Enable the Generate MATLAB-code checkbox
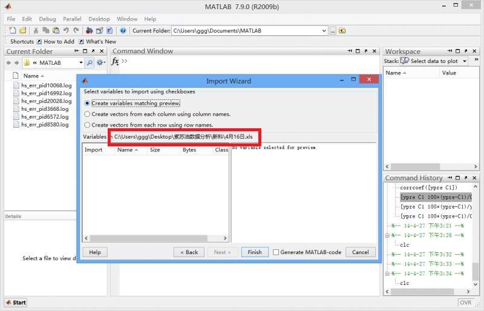Screen dimensions: 484x311 point(276,252)
